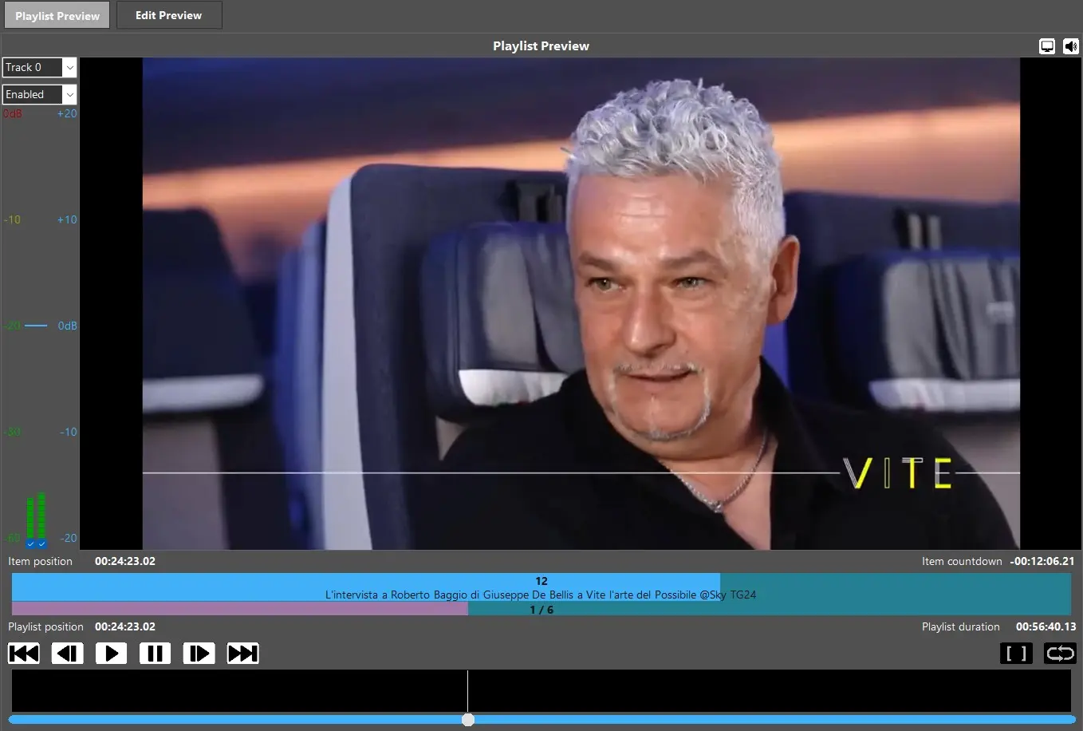Viewport: 1083px width, 731px height.
Task: Switch to the Playlist Preview tab
Action: click(x=57, y=15)
